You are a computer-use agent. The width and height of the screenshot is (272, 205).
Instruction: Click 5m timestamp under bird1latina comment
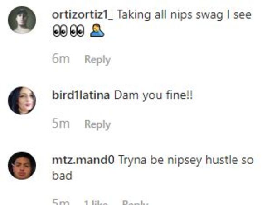[x=61, y=124]
